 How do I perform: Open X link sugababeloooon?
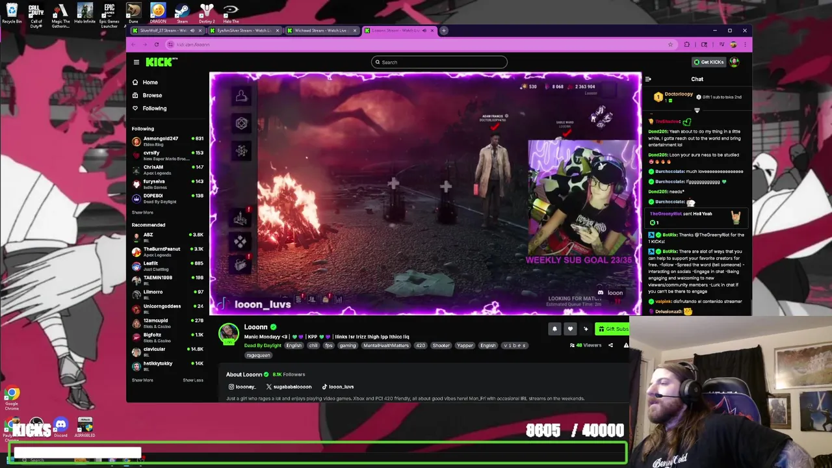click(x=289, y=387)
